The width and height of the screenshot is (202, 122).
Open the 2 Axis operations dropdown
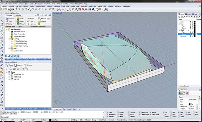(34, 21)
